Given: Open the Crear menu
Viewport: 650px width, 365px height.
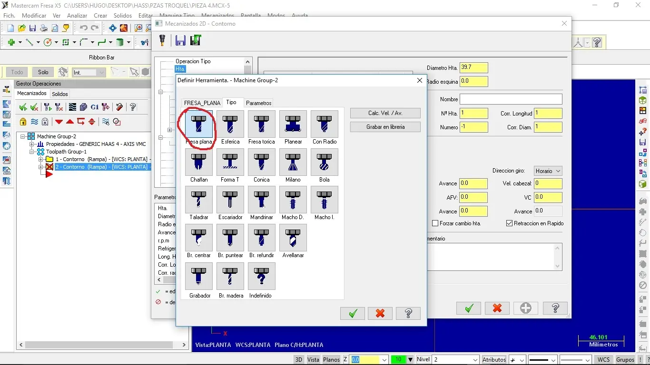Looking at the screenshot, I should pos(100,16).
